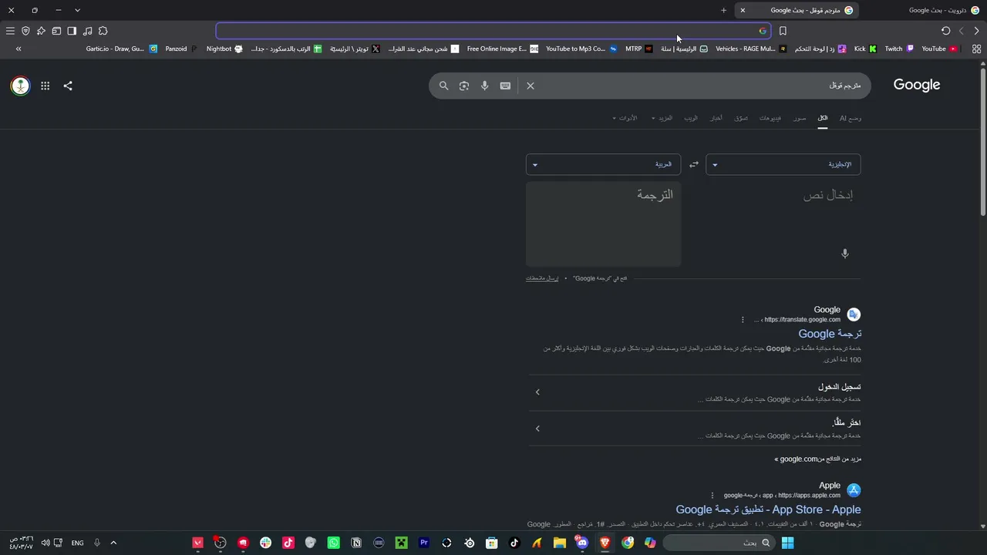
Task: Open the Gartic.io bookmark
Action: click(122, 49)
